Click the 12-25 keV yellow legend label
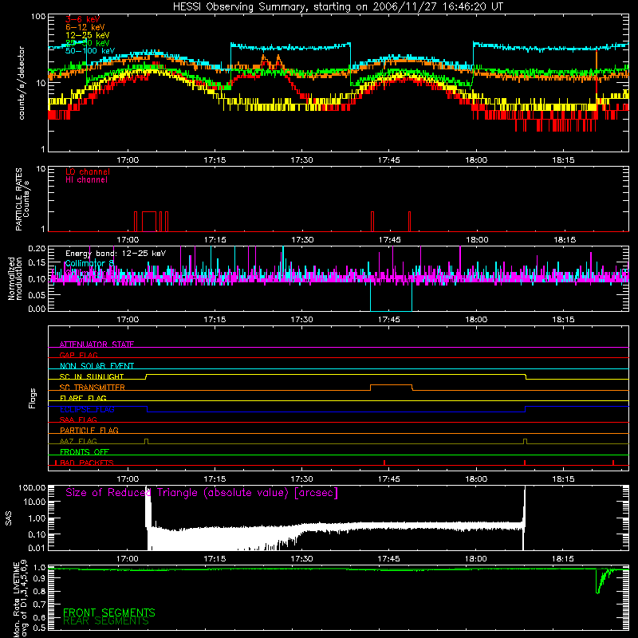Image resolution: width=638 pixels, height=638 pixels. 87,35
